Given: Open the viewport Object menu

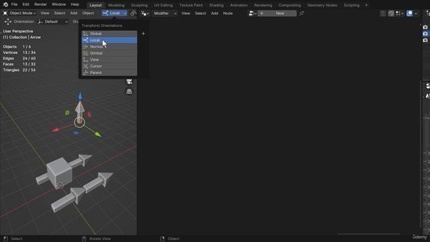Looking at the screenshot, I should (88, 13).
